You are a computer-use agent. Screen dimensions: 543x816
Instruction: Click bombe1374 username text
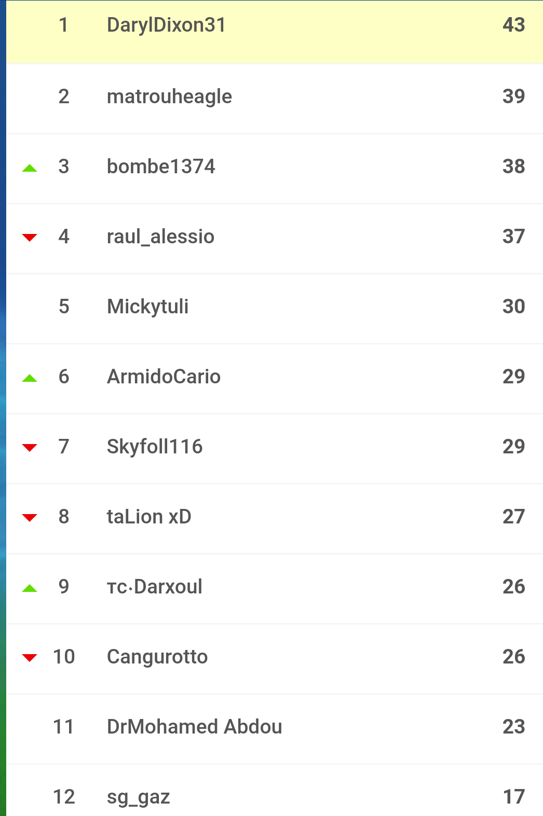pos(161,166)
